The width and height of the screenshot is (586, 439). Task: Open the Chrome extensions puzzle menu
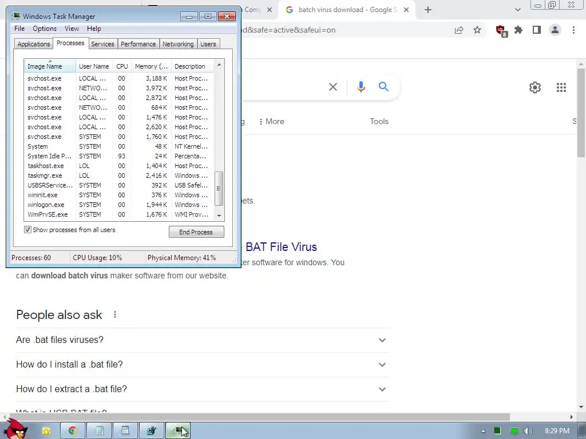(518, 30)
